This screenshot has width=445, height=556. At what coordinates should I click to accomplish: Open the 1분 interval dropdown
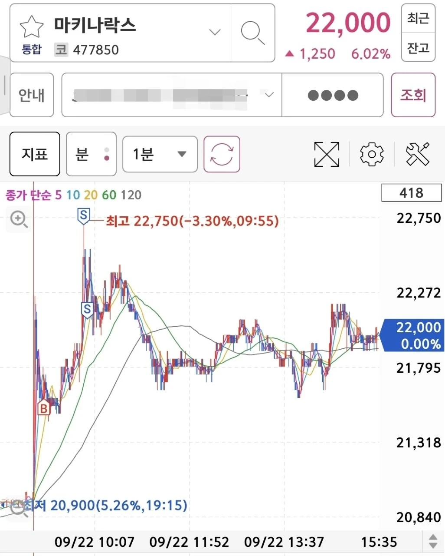[160, 154]
